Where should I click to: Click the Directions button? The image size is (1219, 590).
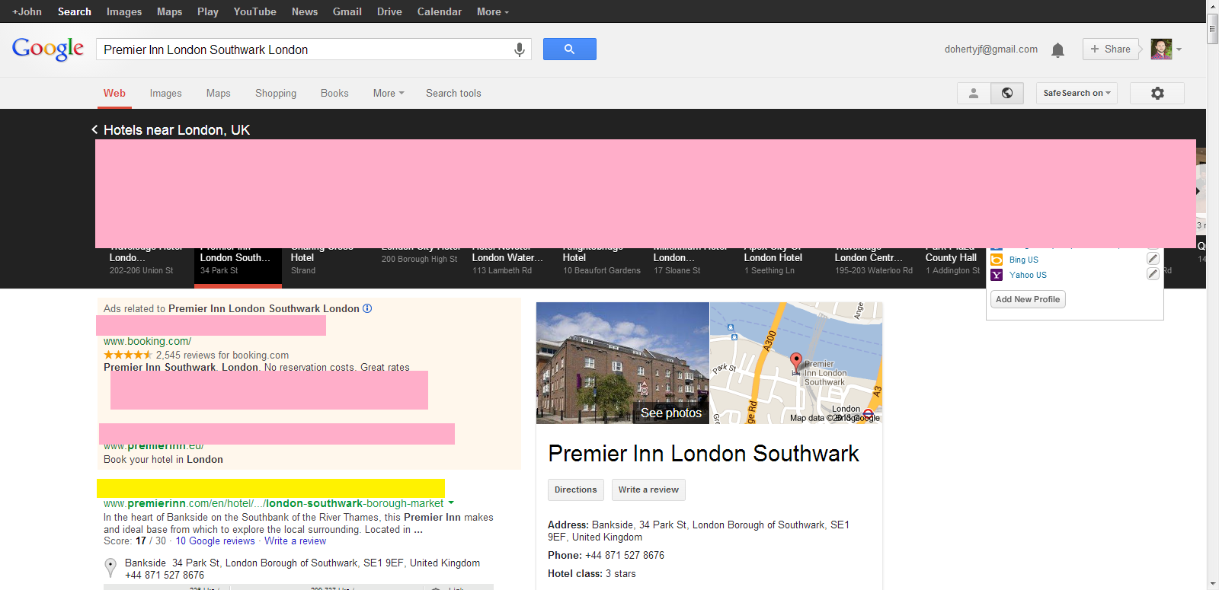(x=576, y=490)
